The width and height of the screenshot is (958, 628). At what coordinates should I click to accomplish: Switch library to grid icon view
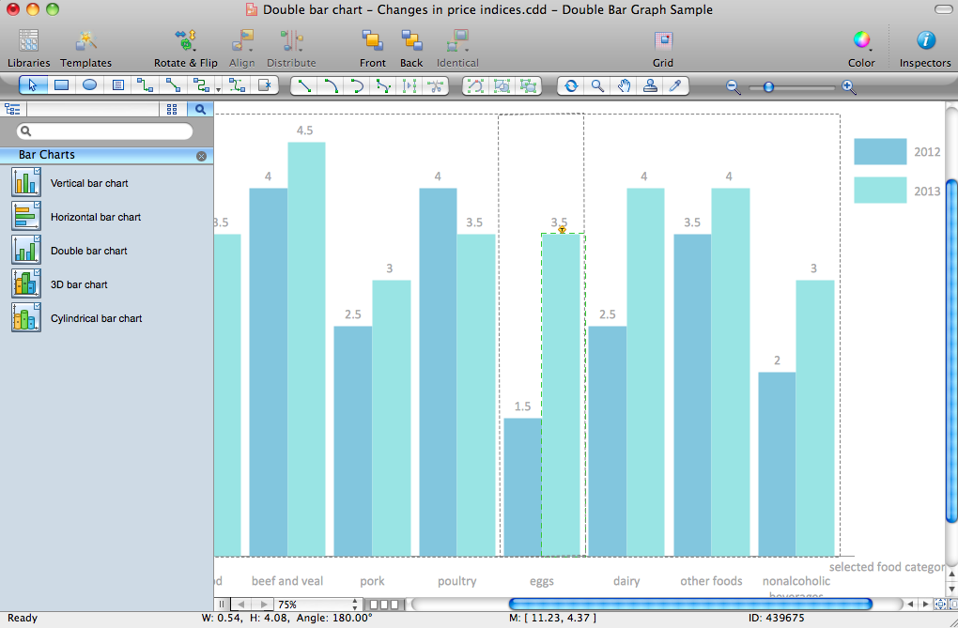[172, 109]
